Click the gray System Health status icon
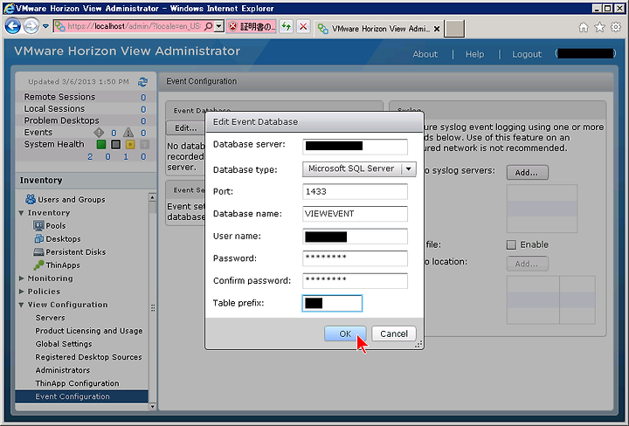 [x=116, y=144]
